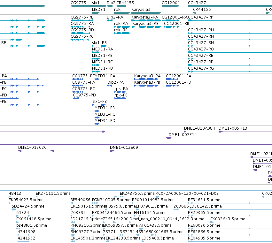
Task: Click EST RE34631.5prime
Action: click(x=204, y=200)
